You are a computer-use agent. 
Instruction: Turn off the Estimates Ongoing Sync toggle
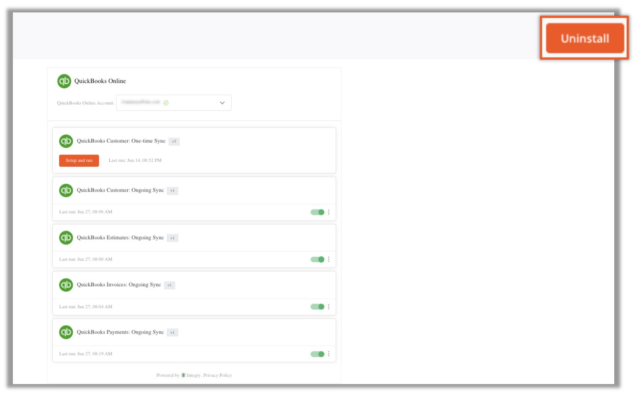(x=317, y=259)
